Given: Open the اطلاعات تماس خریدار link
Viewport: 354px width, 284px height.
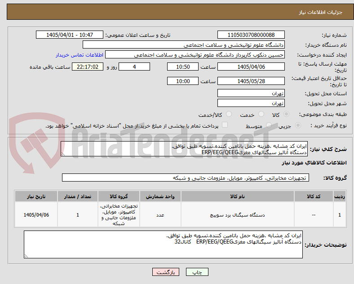Looking at the screenshot, I should (x=80, y=55).
